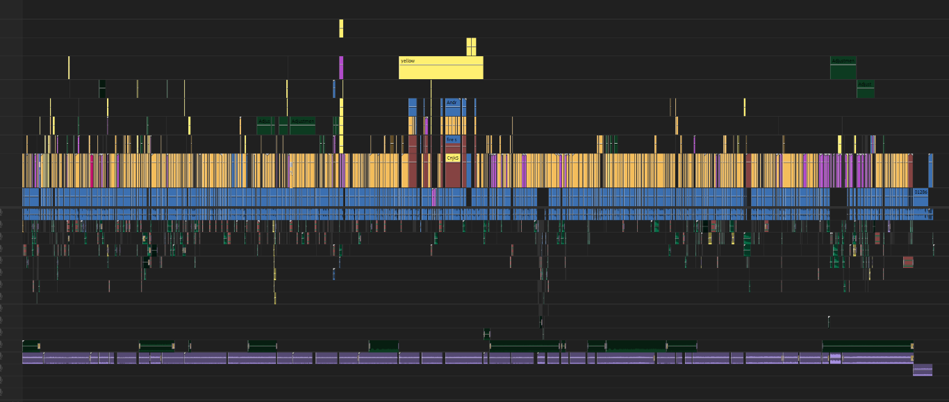Pick the yellow "CnjkS" clip
This screenshot has width=949, height=402.
(452, 158)
